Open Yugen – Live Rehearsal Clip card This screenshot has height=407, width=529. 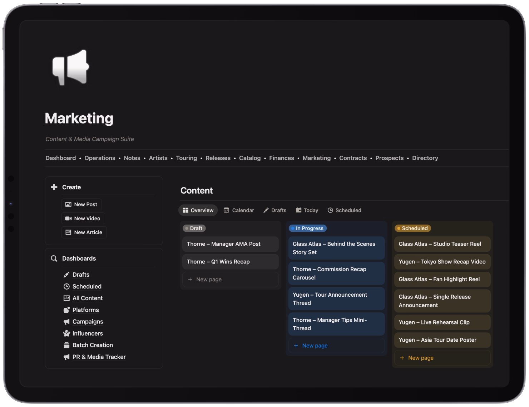(x=443, y=322)
